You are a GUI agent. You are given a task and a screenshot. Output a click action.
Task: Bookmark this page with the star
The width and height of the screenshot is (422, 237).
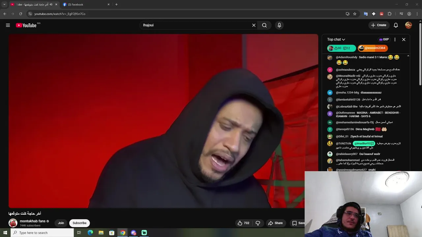click(x=355, y=14)
